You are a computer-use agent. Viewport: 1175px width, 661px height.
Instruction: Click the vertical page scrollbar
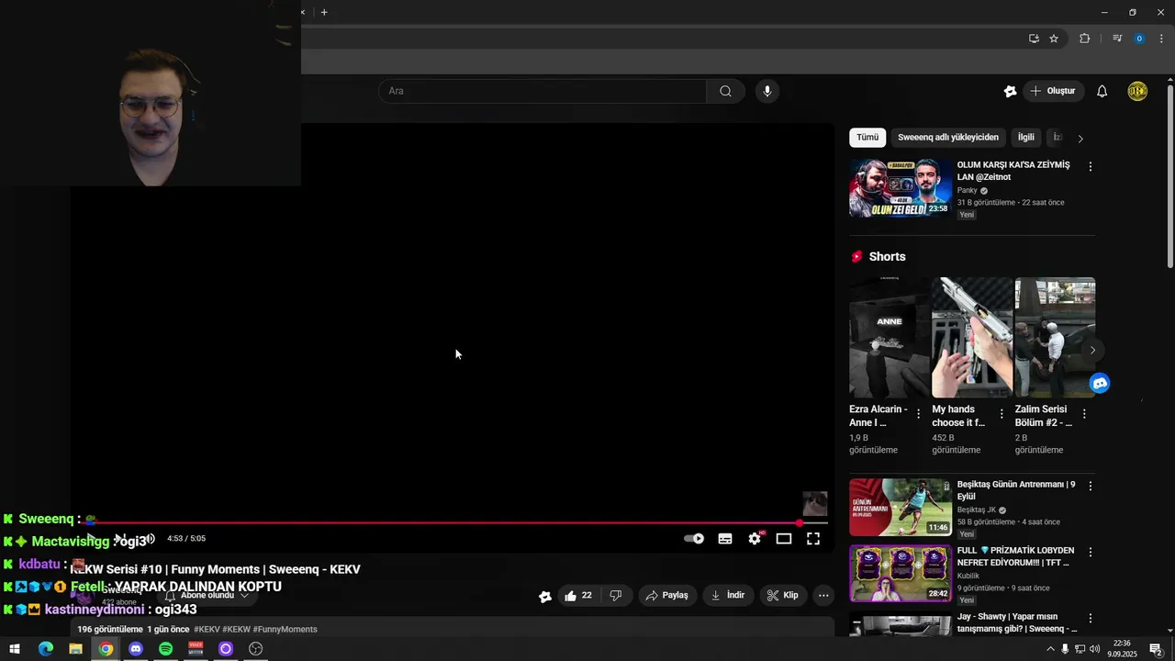click(1169, 174)
